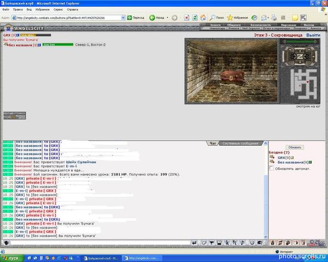Click the Персонаж item in game top menu
This screenshot has width=328, height=262.
point(288,25)
